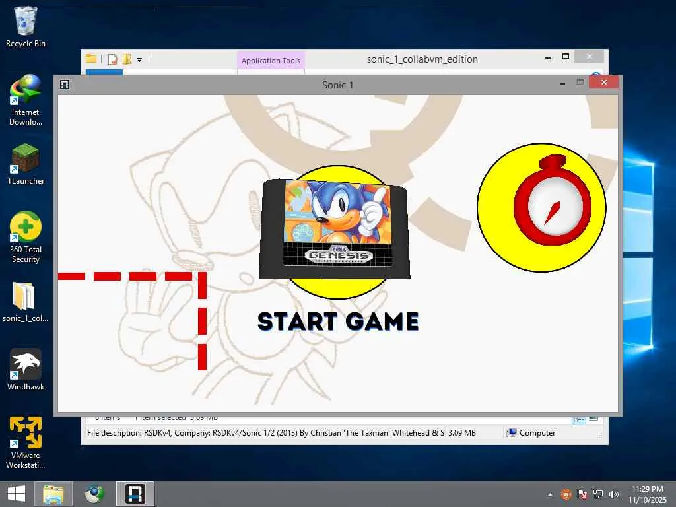
Task: Click the sonic_1_collabvm_edition window title
Action: coord(422,59)
